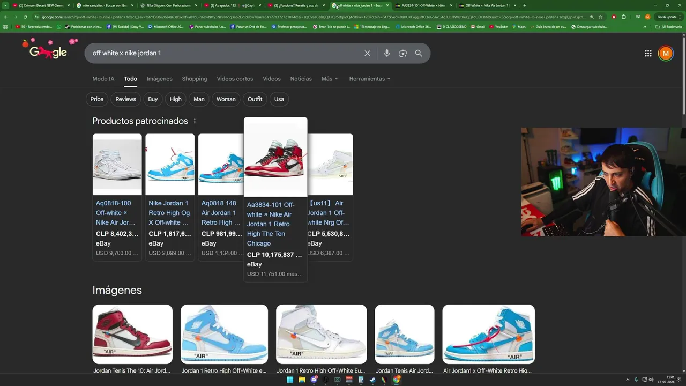Open the Aq0818-100 Off-white Nike Air Jordan listing
This screenshot has width=686, height=386.
[x=117, y=197]
